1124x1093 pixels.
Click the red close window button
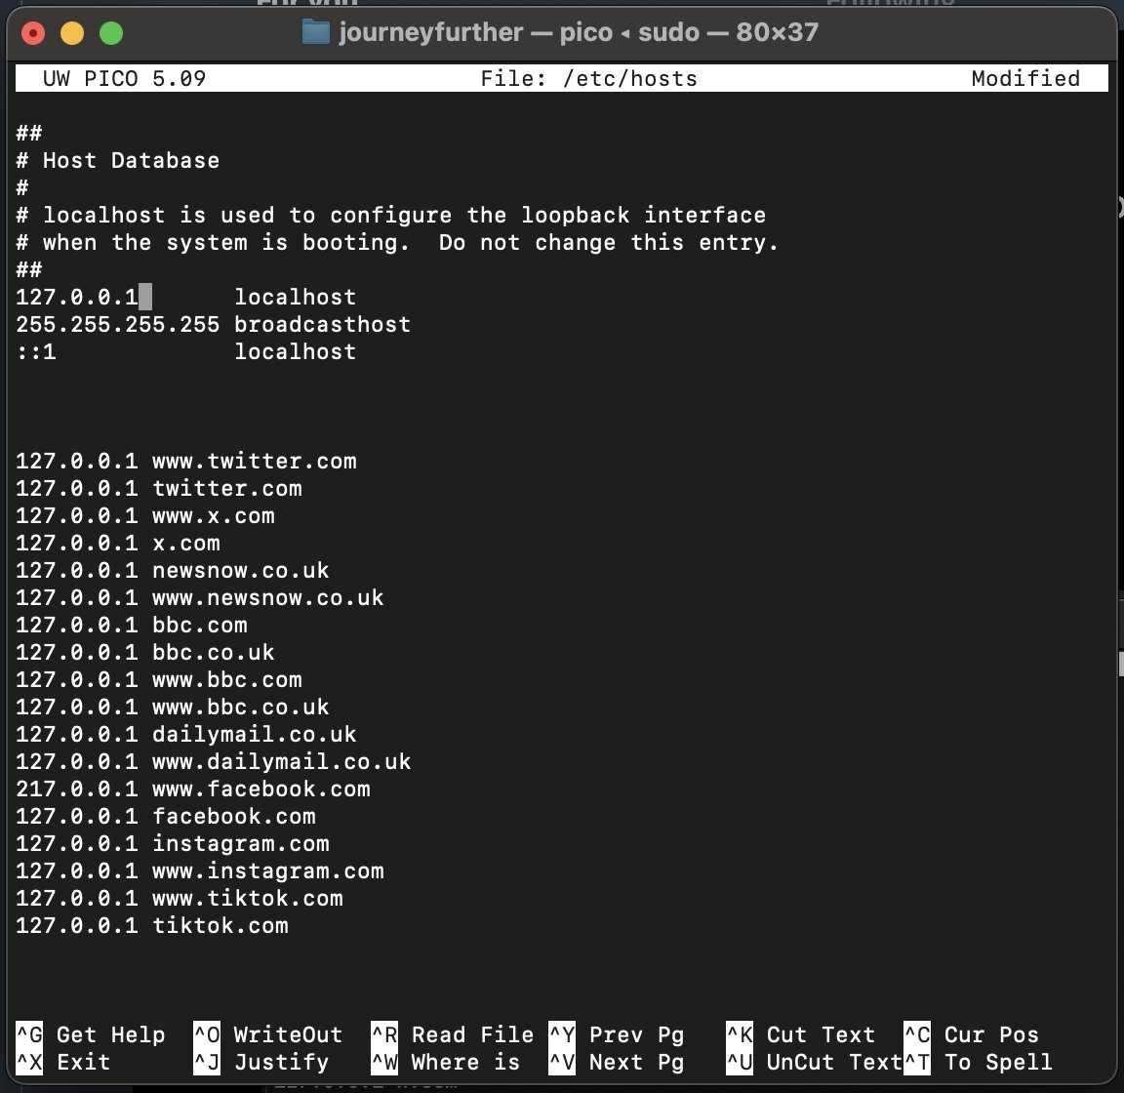coord(33,33)
